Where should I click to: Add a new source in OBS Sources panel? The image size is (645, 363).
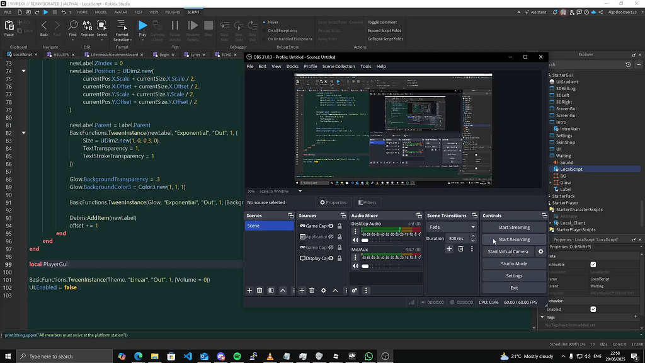tap(302, 291)
